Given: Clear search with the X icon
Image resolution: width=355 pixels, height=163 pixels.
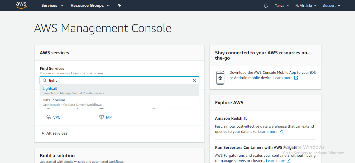Looking at the screenshot, I should (x=194, y=80).
